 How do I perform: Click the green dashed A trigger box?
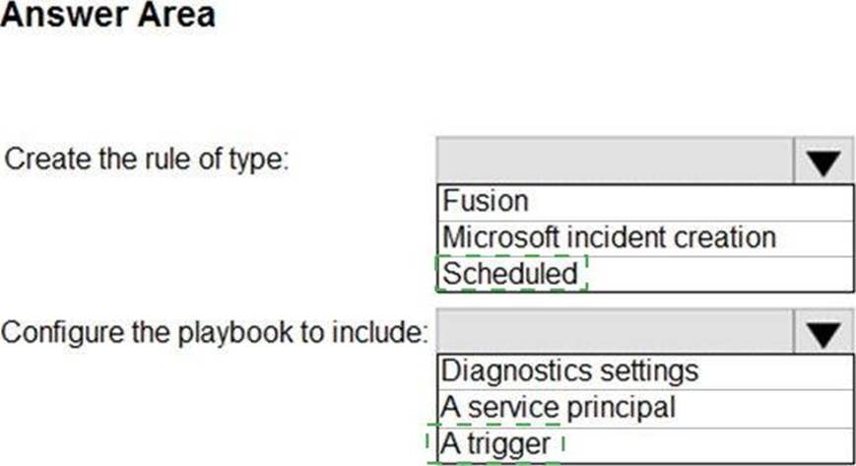click(494, 443)
